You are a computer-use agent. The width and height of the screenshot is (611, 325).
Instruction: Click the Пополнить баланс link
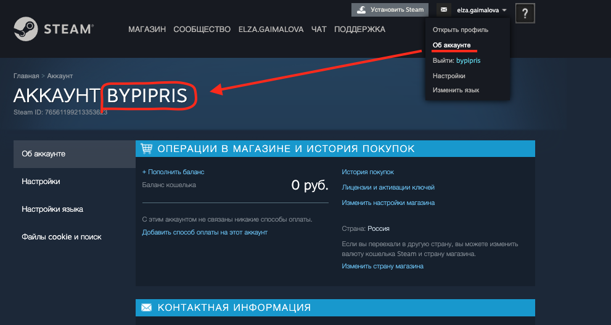[x=173, y=172]
